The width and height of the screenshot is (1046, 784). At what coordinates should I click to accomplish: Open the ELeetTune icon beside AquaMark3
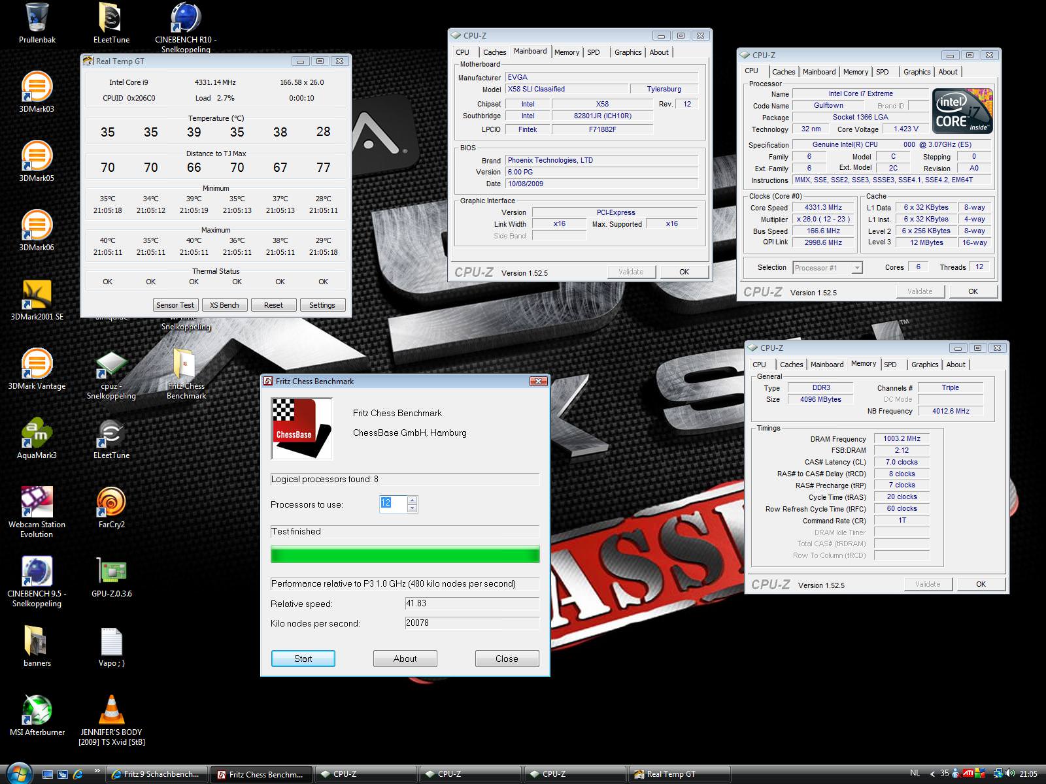[111, 433]
